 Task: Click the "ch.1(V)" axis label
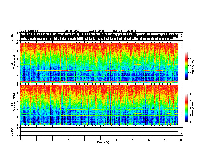click(x=12, y=36)
